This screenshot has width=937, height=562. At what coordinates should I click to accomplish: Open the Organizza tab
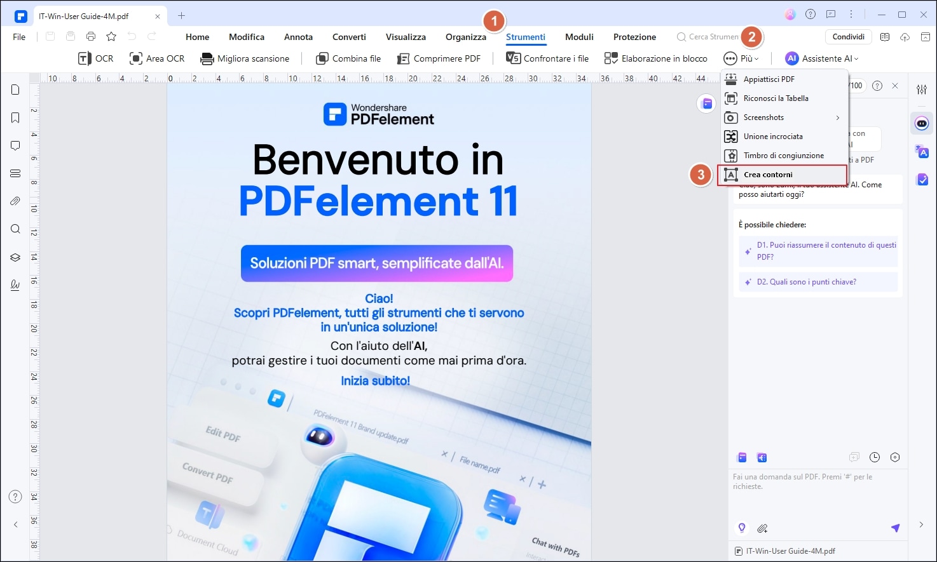coord(466,37)
